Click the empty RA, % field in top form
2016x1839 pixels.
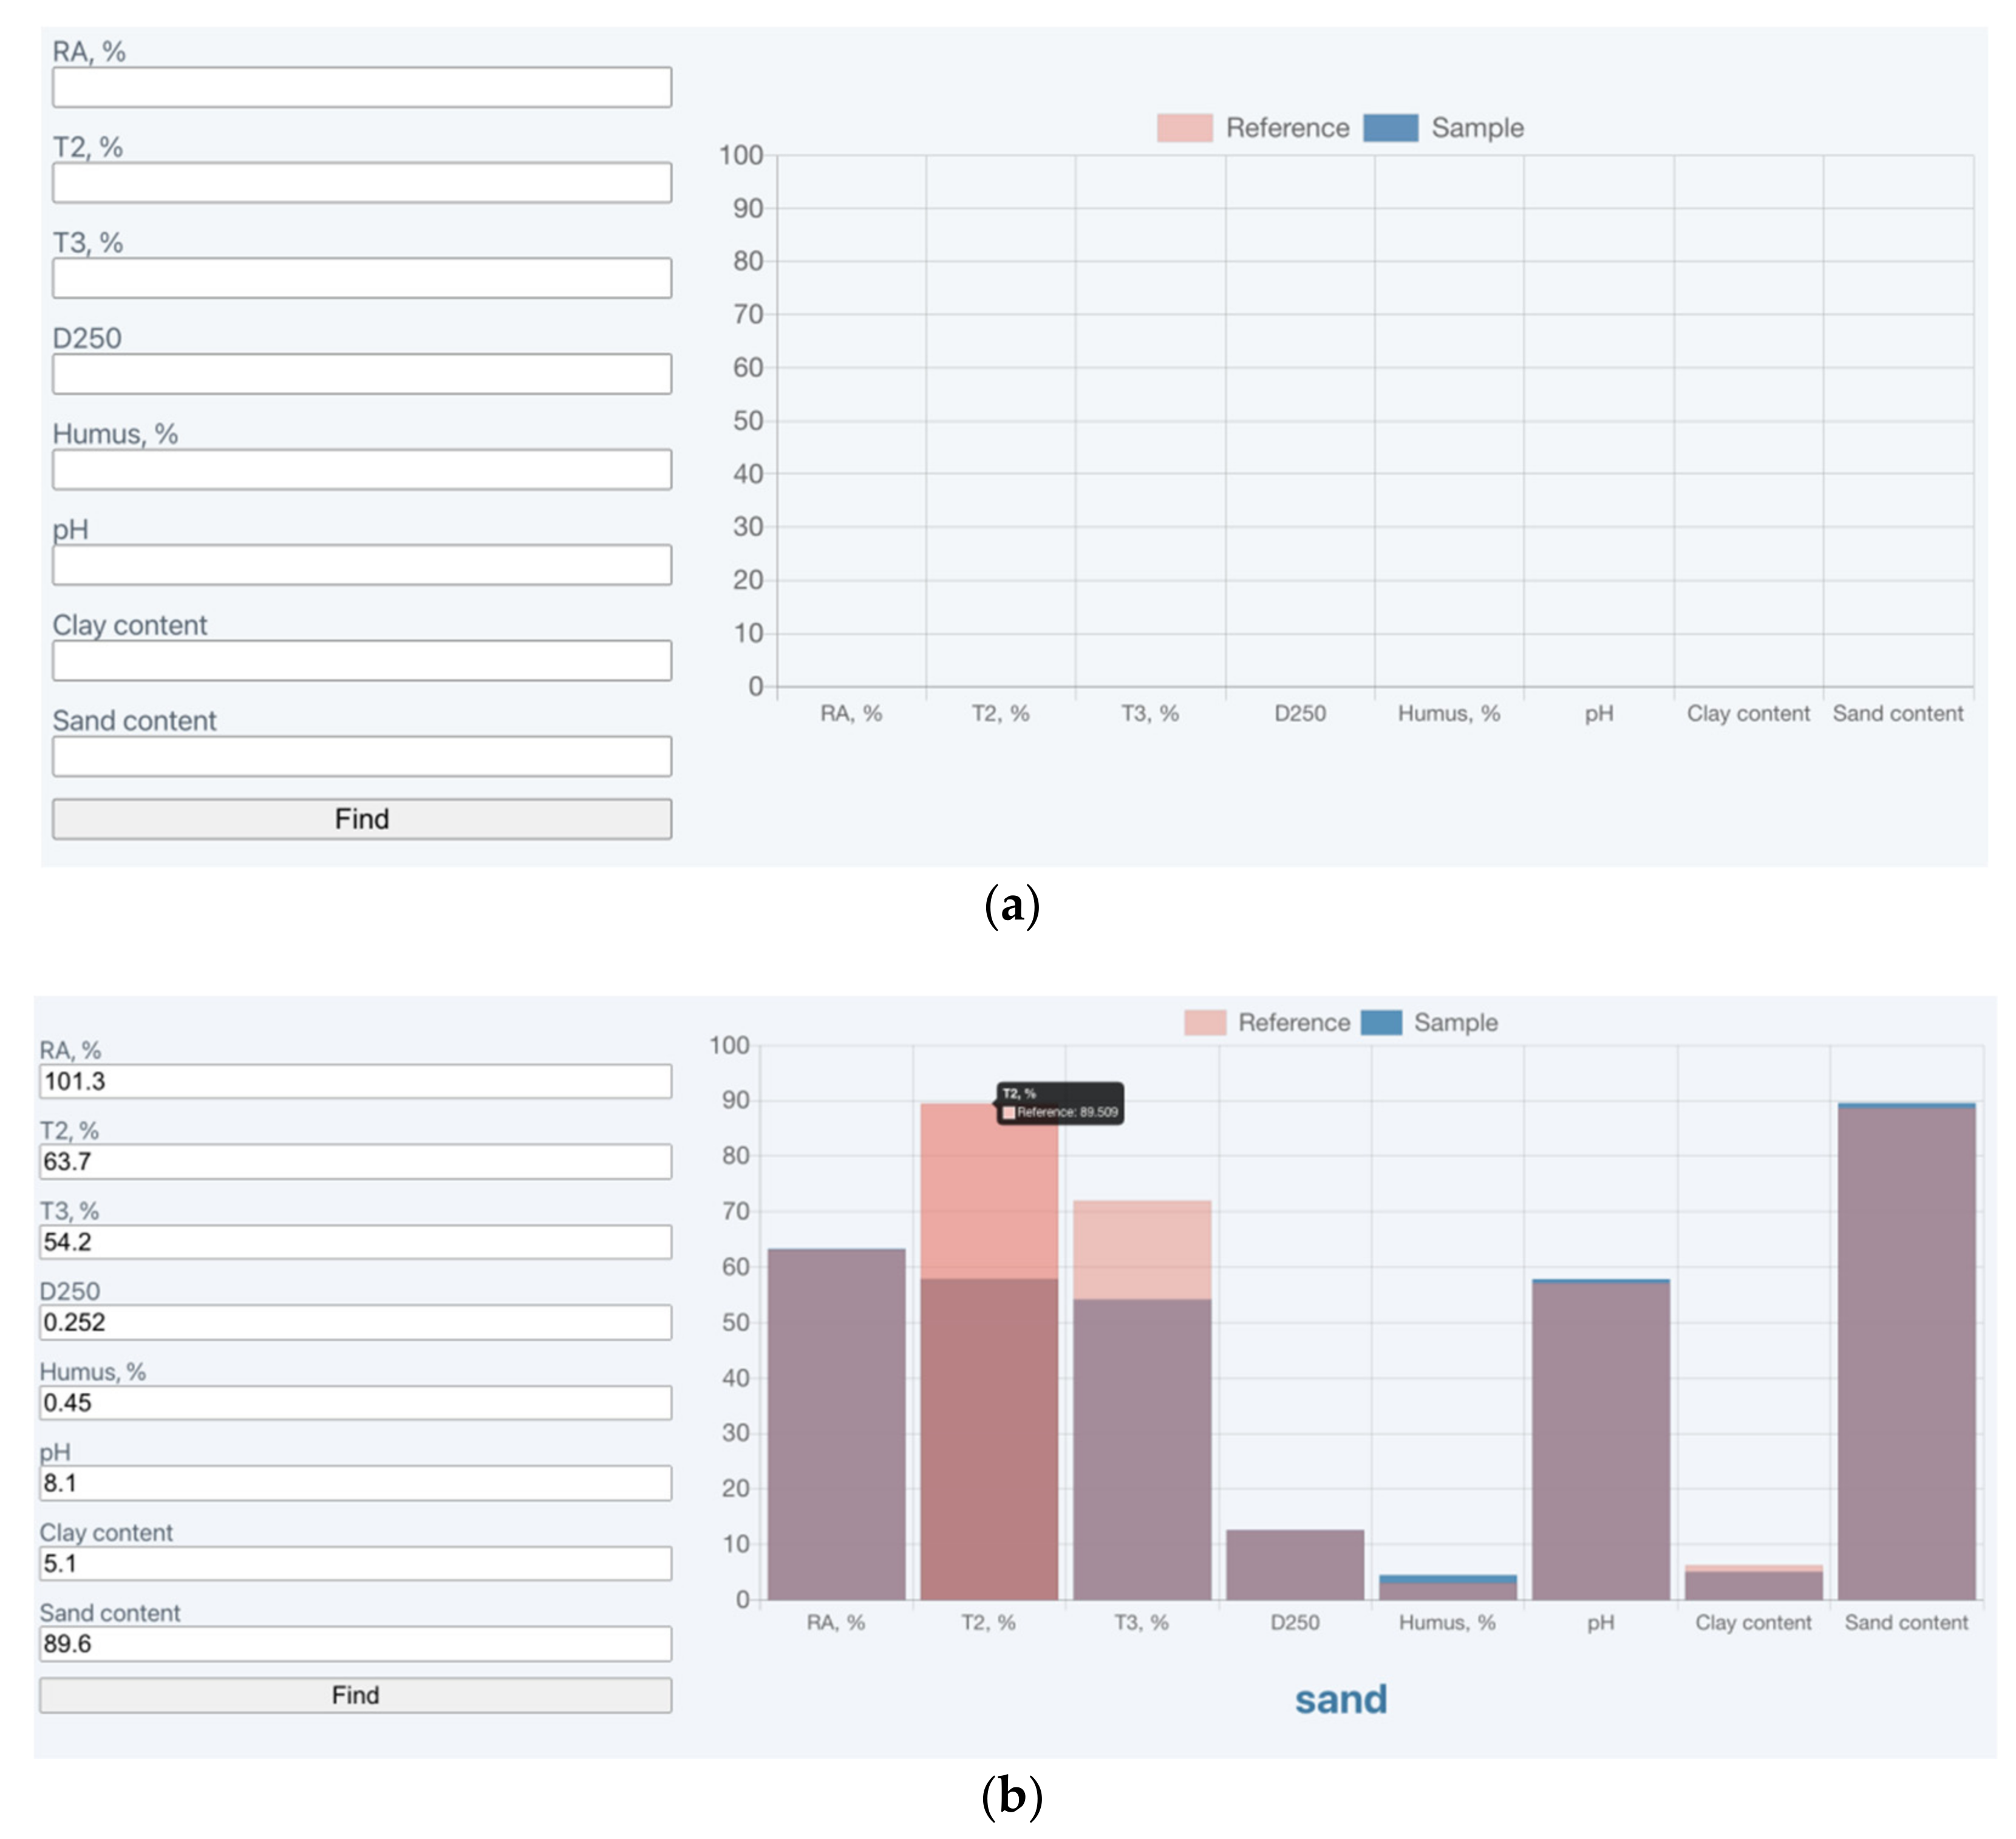pos(362,88)
